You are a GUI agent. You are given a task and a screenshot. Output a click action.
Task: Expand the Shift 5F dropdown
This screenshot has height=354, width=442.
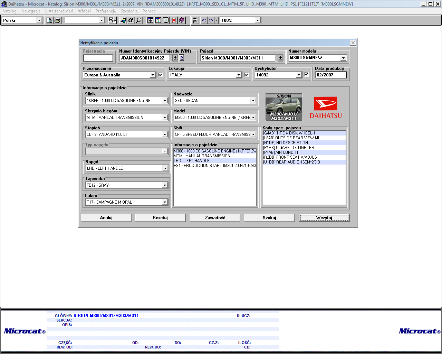tap(253, 134)
